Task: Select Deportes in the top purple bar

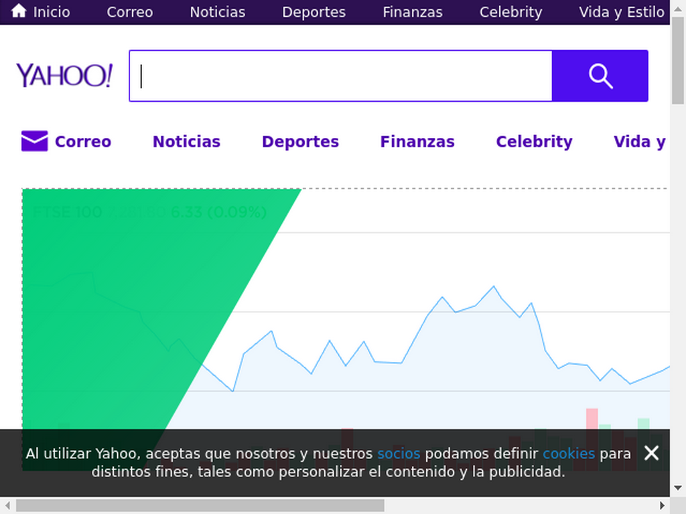Action: point(314,12)
